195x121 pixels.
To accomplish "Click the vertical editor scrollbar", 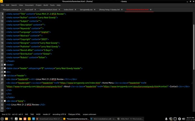I will (x=194, y=47).
